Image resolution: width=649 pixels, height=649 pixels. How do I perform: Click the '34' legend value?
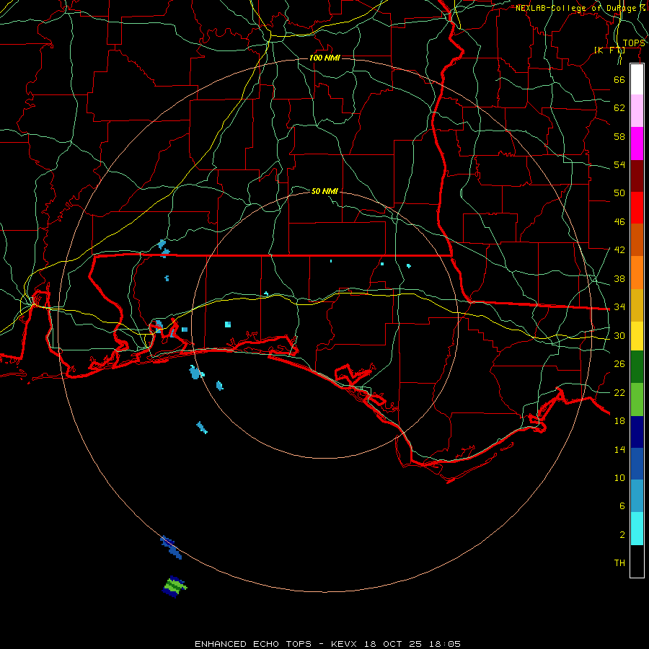click(619, 307)
